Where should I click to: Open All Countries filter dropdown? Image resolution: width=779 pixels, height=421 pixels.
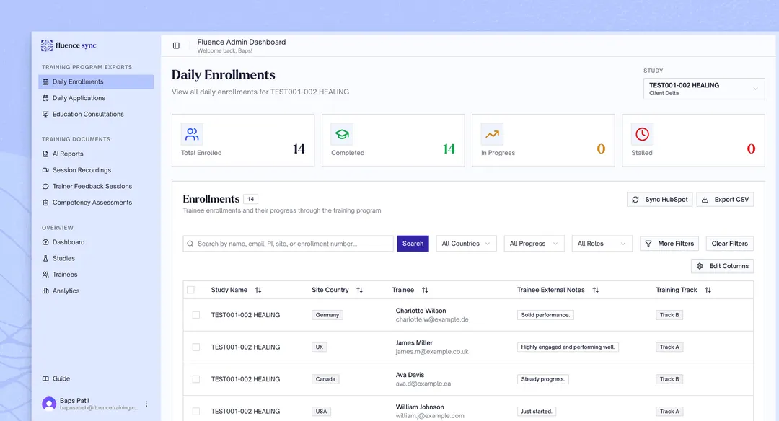[466, 244]
